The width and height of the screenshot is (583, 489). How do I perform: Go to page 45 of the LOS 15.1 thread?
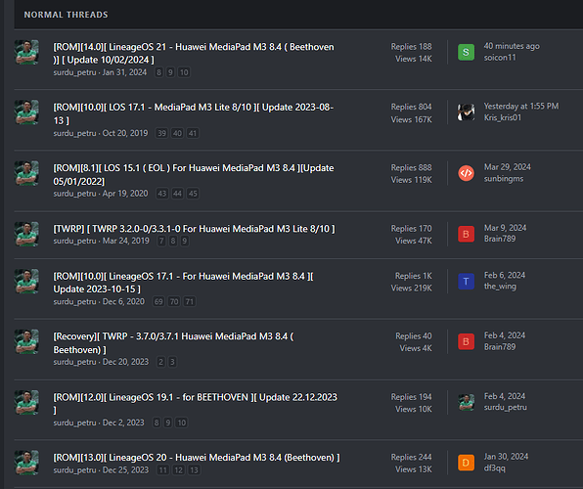[193, 194]
